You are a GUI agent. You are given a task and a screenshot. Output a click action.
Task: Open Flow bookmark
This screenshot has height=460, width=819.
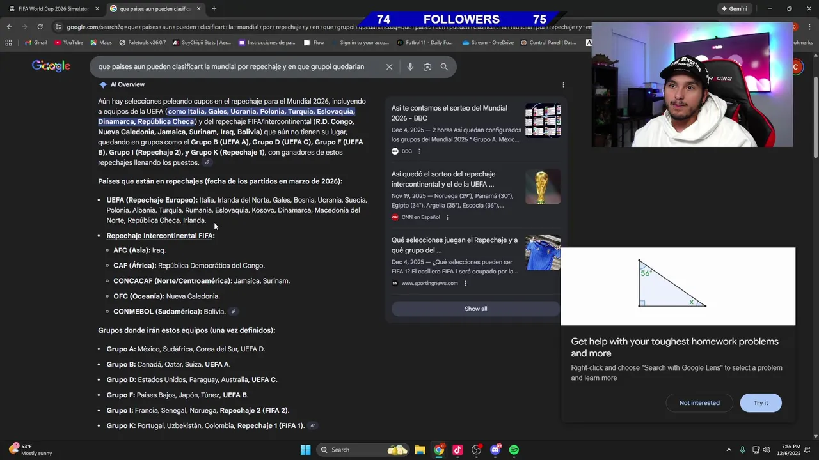pyautogui.click(x=314, y=43)
